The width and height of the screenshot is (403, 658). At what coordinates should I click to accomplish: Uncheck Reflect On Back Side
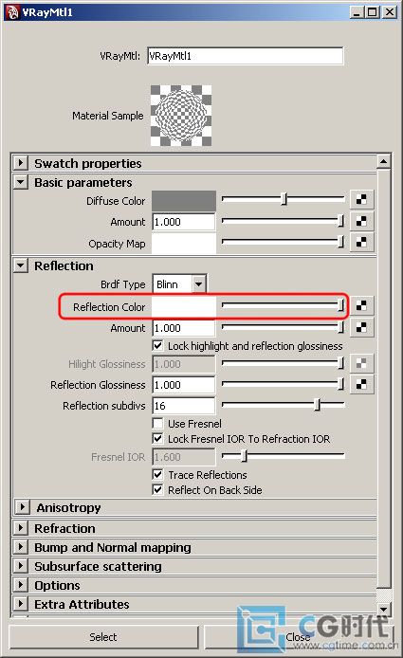point(157,490)
